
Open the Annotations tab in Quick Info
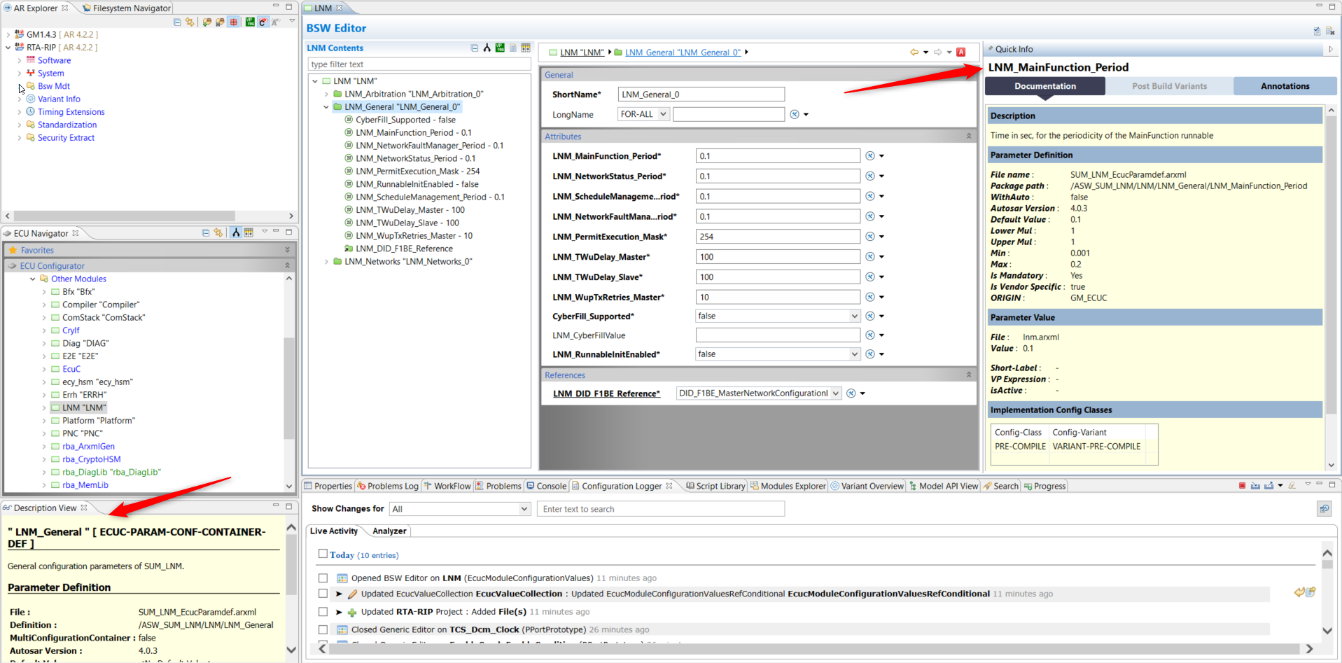click(x=1285, y=86)
